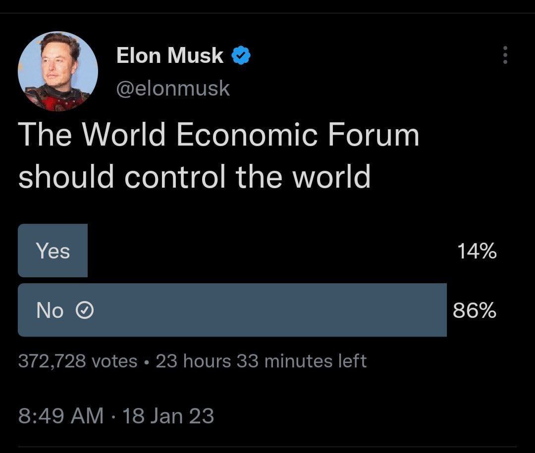Click the 86% result percentage
Image resolution: width=535 pixels, height=453 pixels.
click(475, 310)
